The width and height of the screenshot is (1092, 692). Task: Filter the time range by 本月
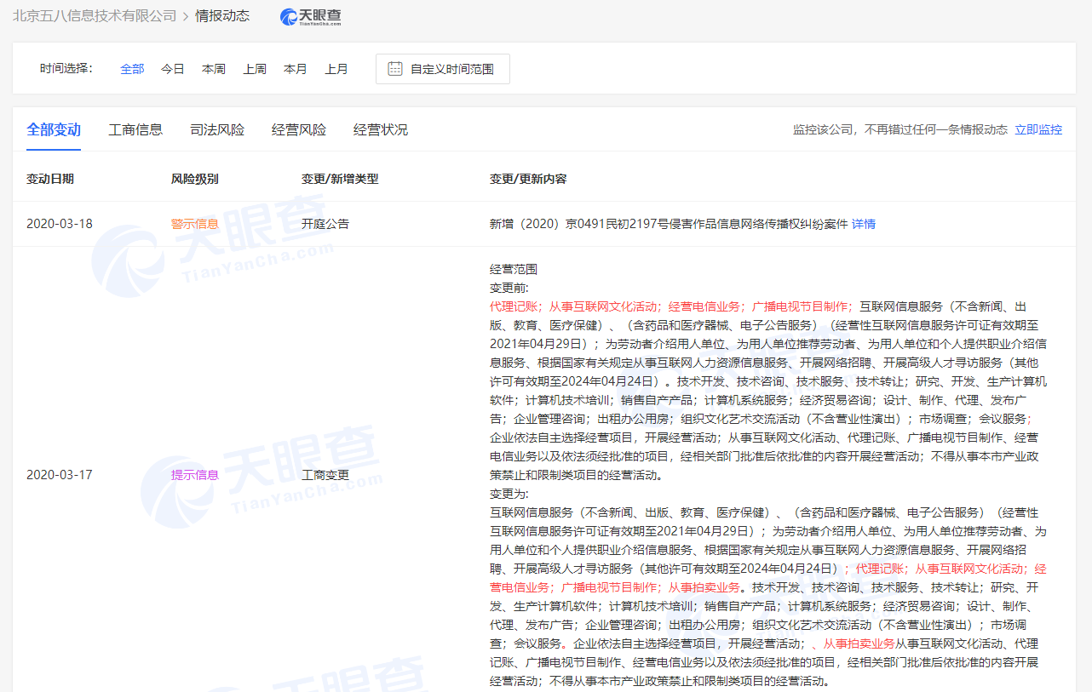coord(296,69)
